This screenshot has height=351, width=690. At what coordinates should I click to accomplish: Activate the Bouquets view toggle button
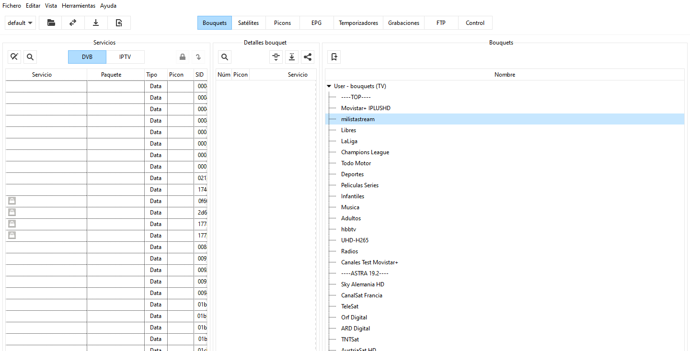coord(214,23)
